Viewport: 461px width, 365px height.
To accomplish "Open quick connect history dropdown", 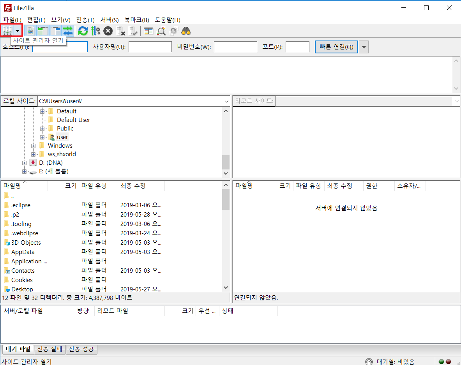I will pyautogui.click(x=364, y=47).
